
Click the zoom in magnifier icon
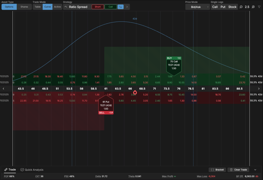[x=253, y=7]
